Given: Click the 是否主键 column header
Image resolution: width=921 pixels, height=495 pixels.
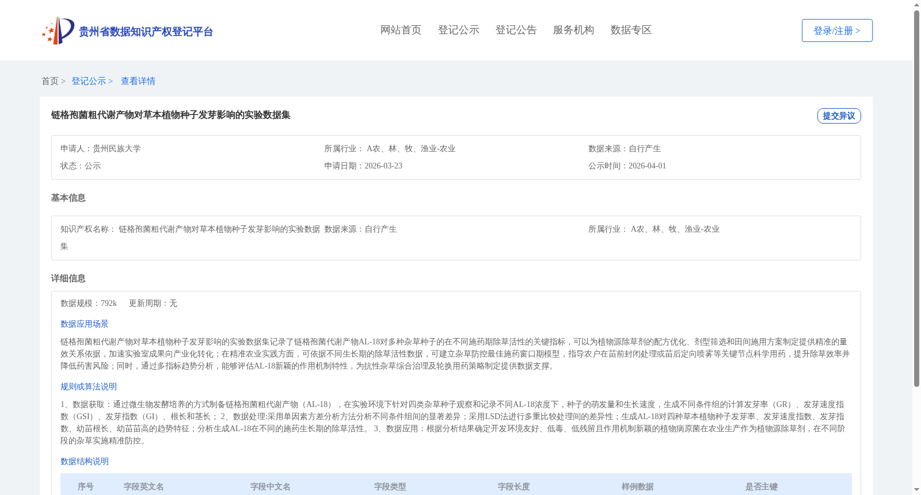Looking at the screenshot, I should (762, 486).
